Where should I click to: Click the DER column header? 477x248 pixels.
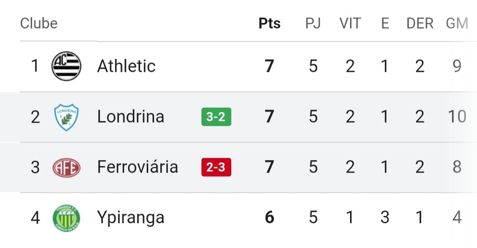pyautogui.click(x=420, y=23)
